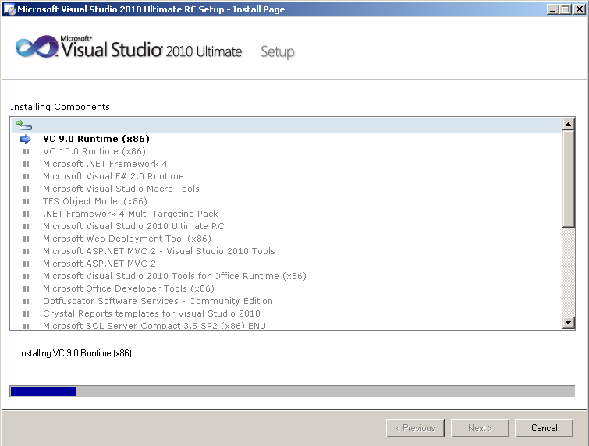This screenshot has height=446, width=589.
Task: Click the component list scroll up arrow
Action: [x=569, y=124]
